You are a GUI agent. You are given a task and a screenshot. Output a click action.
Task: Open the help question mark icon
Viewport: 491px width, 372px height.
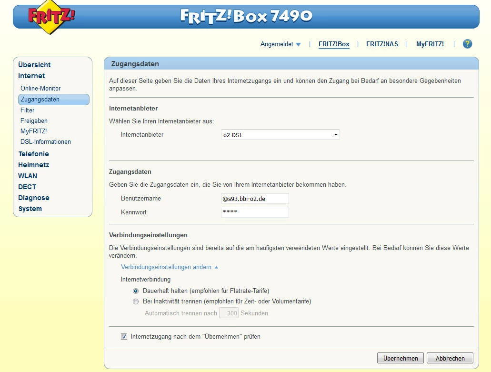(x=467, y=44)
